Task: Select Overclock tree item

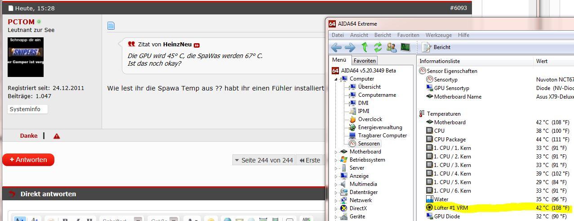Action: [365, 119]
